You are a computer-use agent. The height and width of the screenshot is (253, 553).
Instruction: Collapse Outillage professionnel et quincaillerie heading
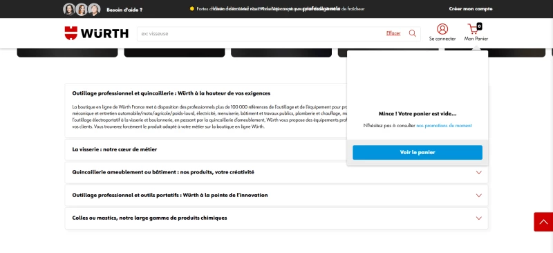click(171, 93)
